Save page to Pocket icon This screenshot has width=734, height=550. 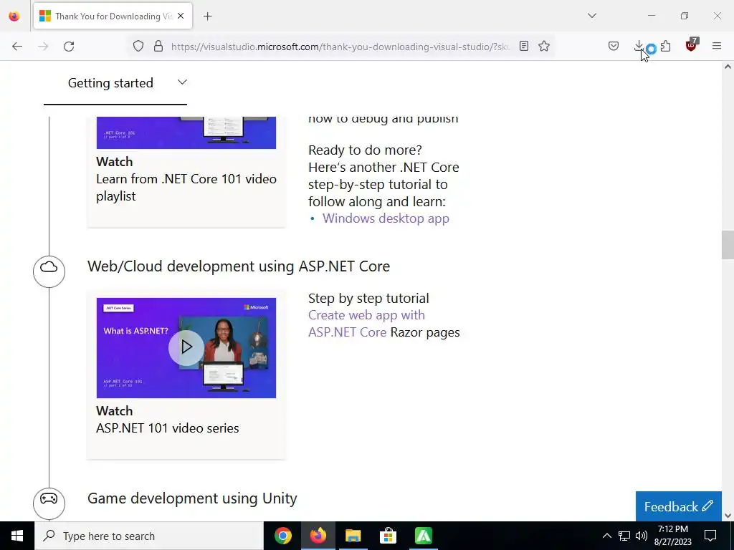[614, 46]
